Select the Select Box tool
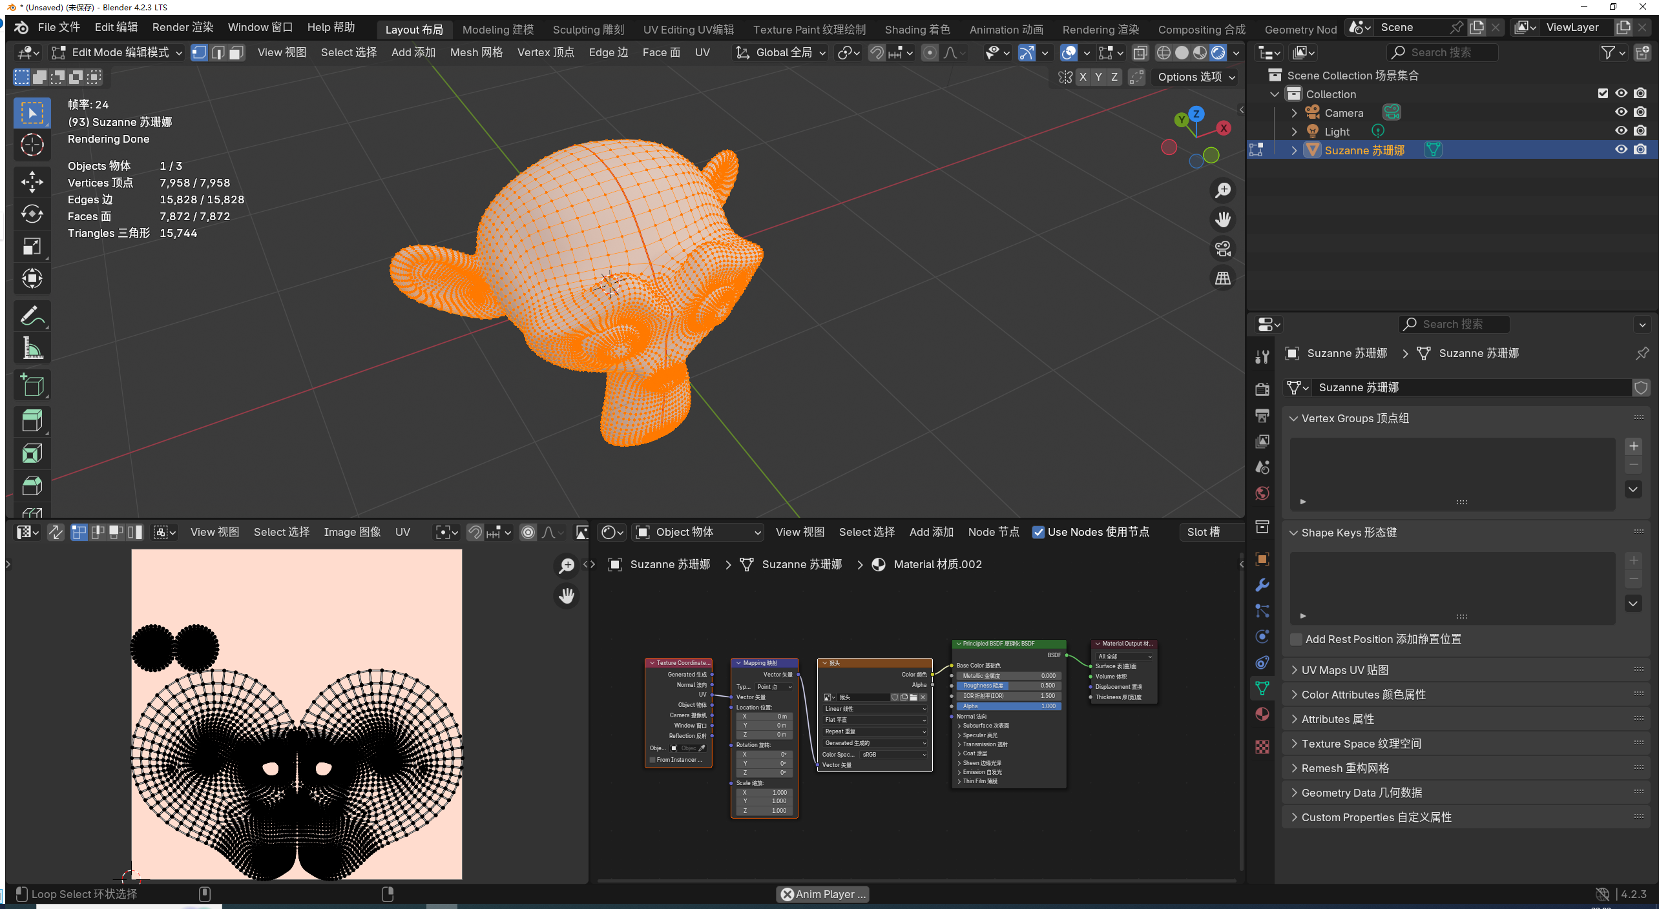 [32, 113]
